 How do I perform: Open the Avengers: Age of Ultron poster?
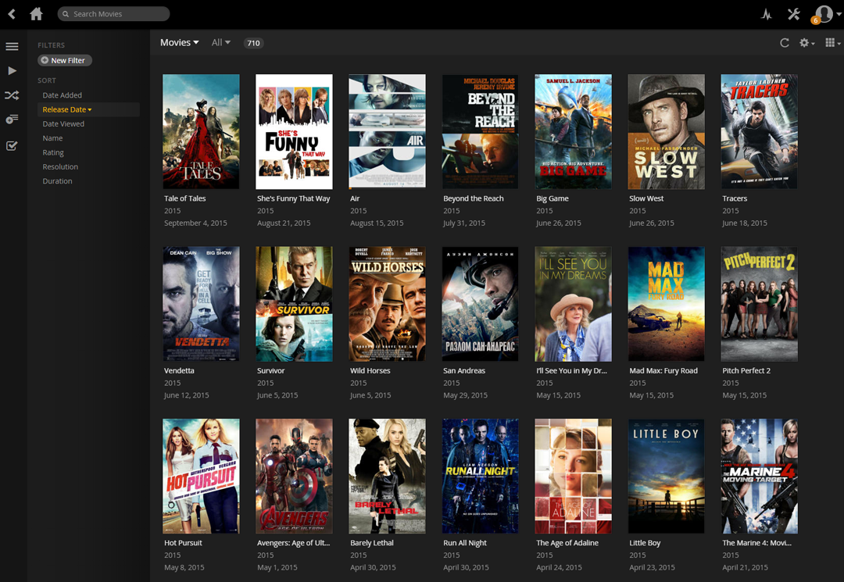(294, 476)
